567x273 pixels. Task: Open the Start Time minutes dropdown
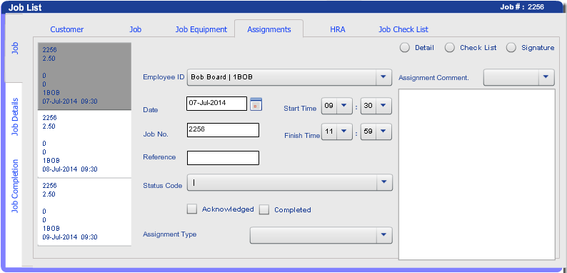pyautogui.click(x=383, y=106)
